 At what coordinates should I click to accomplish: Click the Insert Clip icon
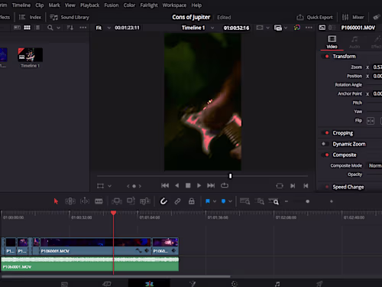coord(117,201)
